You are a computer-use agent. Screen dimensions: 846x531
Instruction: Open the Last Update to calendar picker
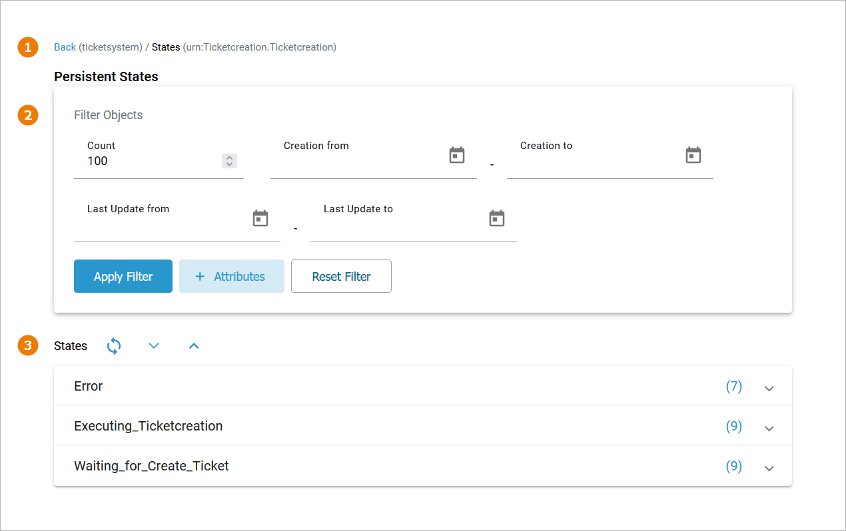coord(497,218)
